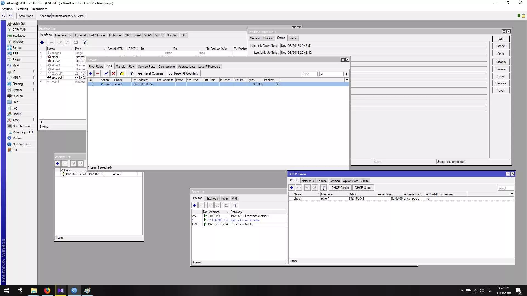Click Reset All Counters in Firewall

tap(183, 73)
